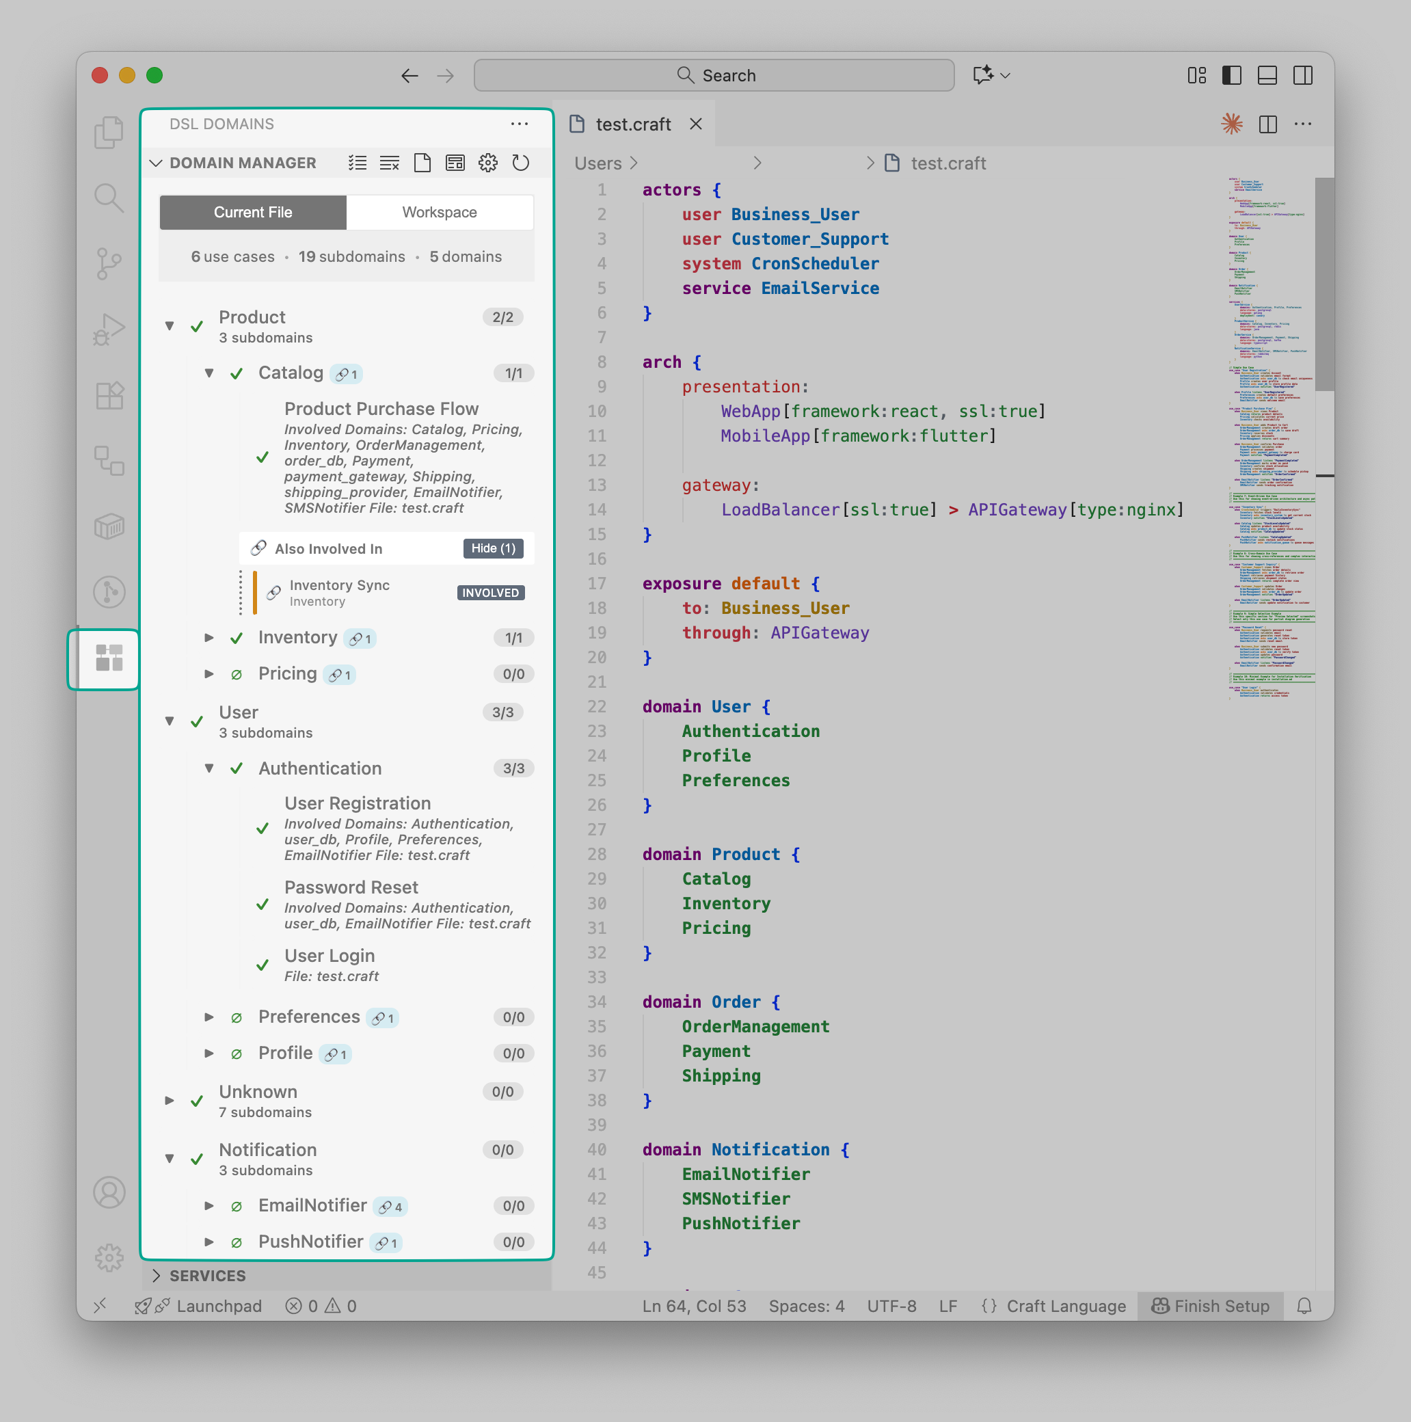The height and width of the screenshot is (1422, 1411).
Task: Click the editor vertical scrollbar thumb
Action: coord(1324,283)
